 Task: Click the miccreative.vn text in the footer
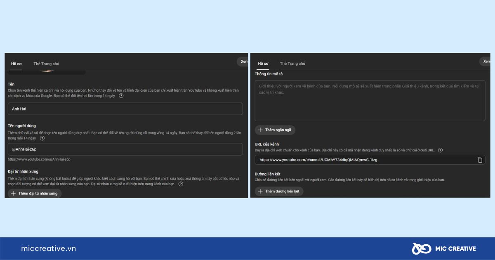pyautogui.click(x=49, y=248)
